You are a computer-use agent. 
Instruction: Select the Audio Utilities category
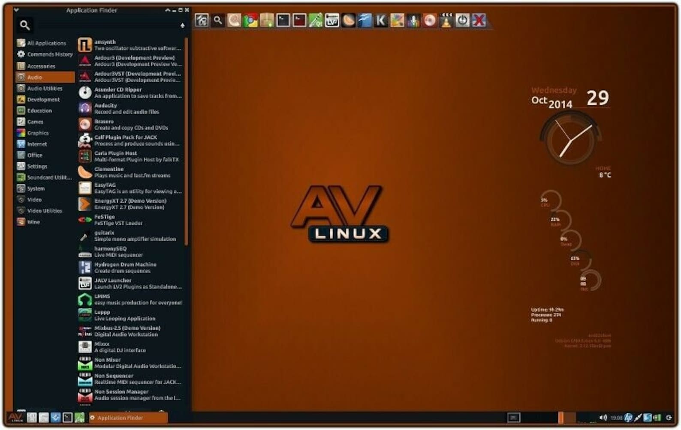coord(45,88)
